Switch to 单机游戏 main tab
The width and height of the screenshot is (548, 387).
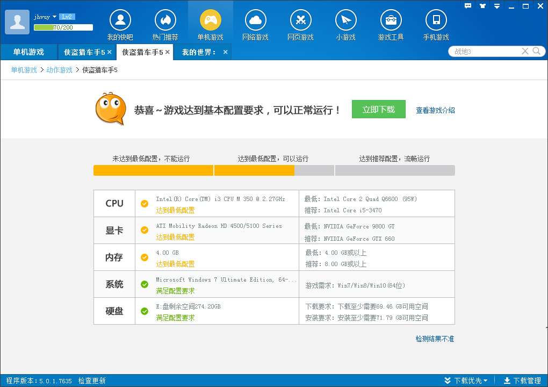tap(28, 52)
